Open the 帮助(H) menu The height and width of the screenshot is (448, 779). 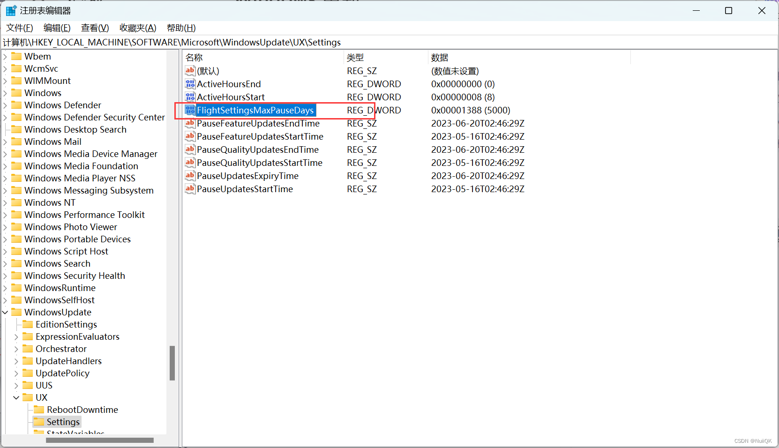(x=181, y=28)
